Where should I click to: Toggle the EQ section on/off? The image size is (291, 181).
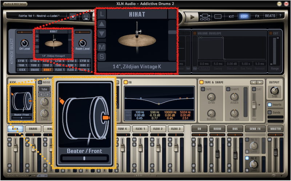[x=125, y=82]
